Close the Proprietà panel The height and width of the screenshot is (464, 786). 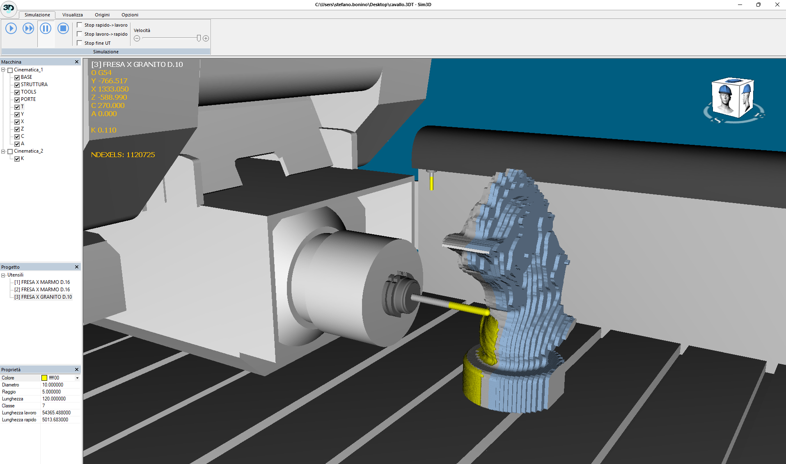point(77,370)
